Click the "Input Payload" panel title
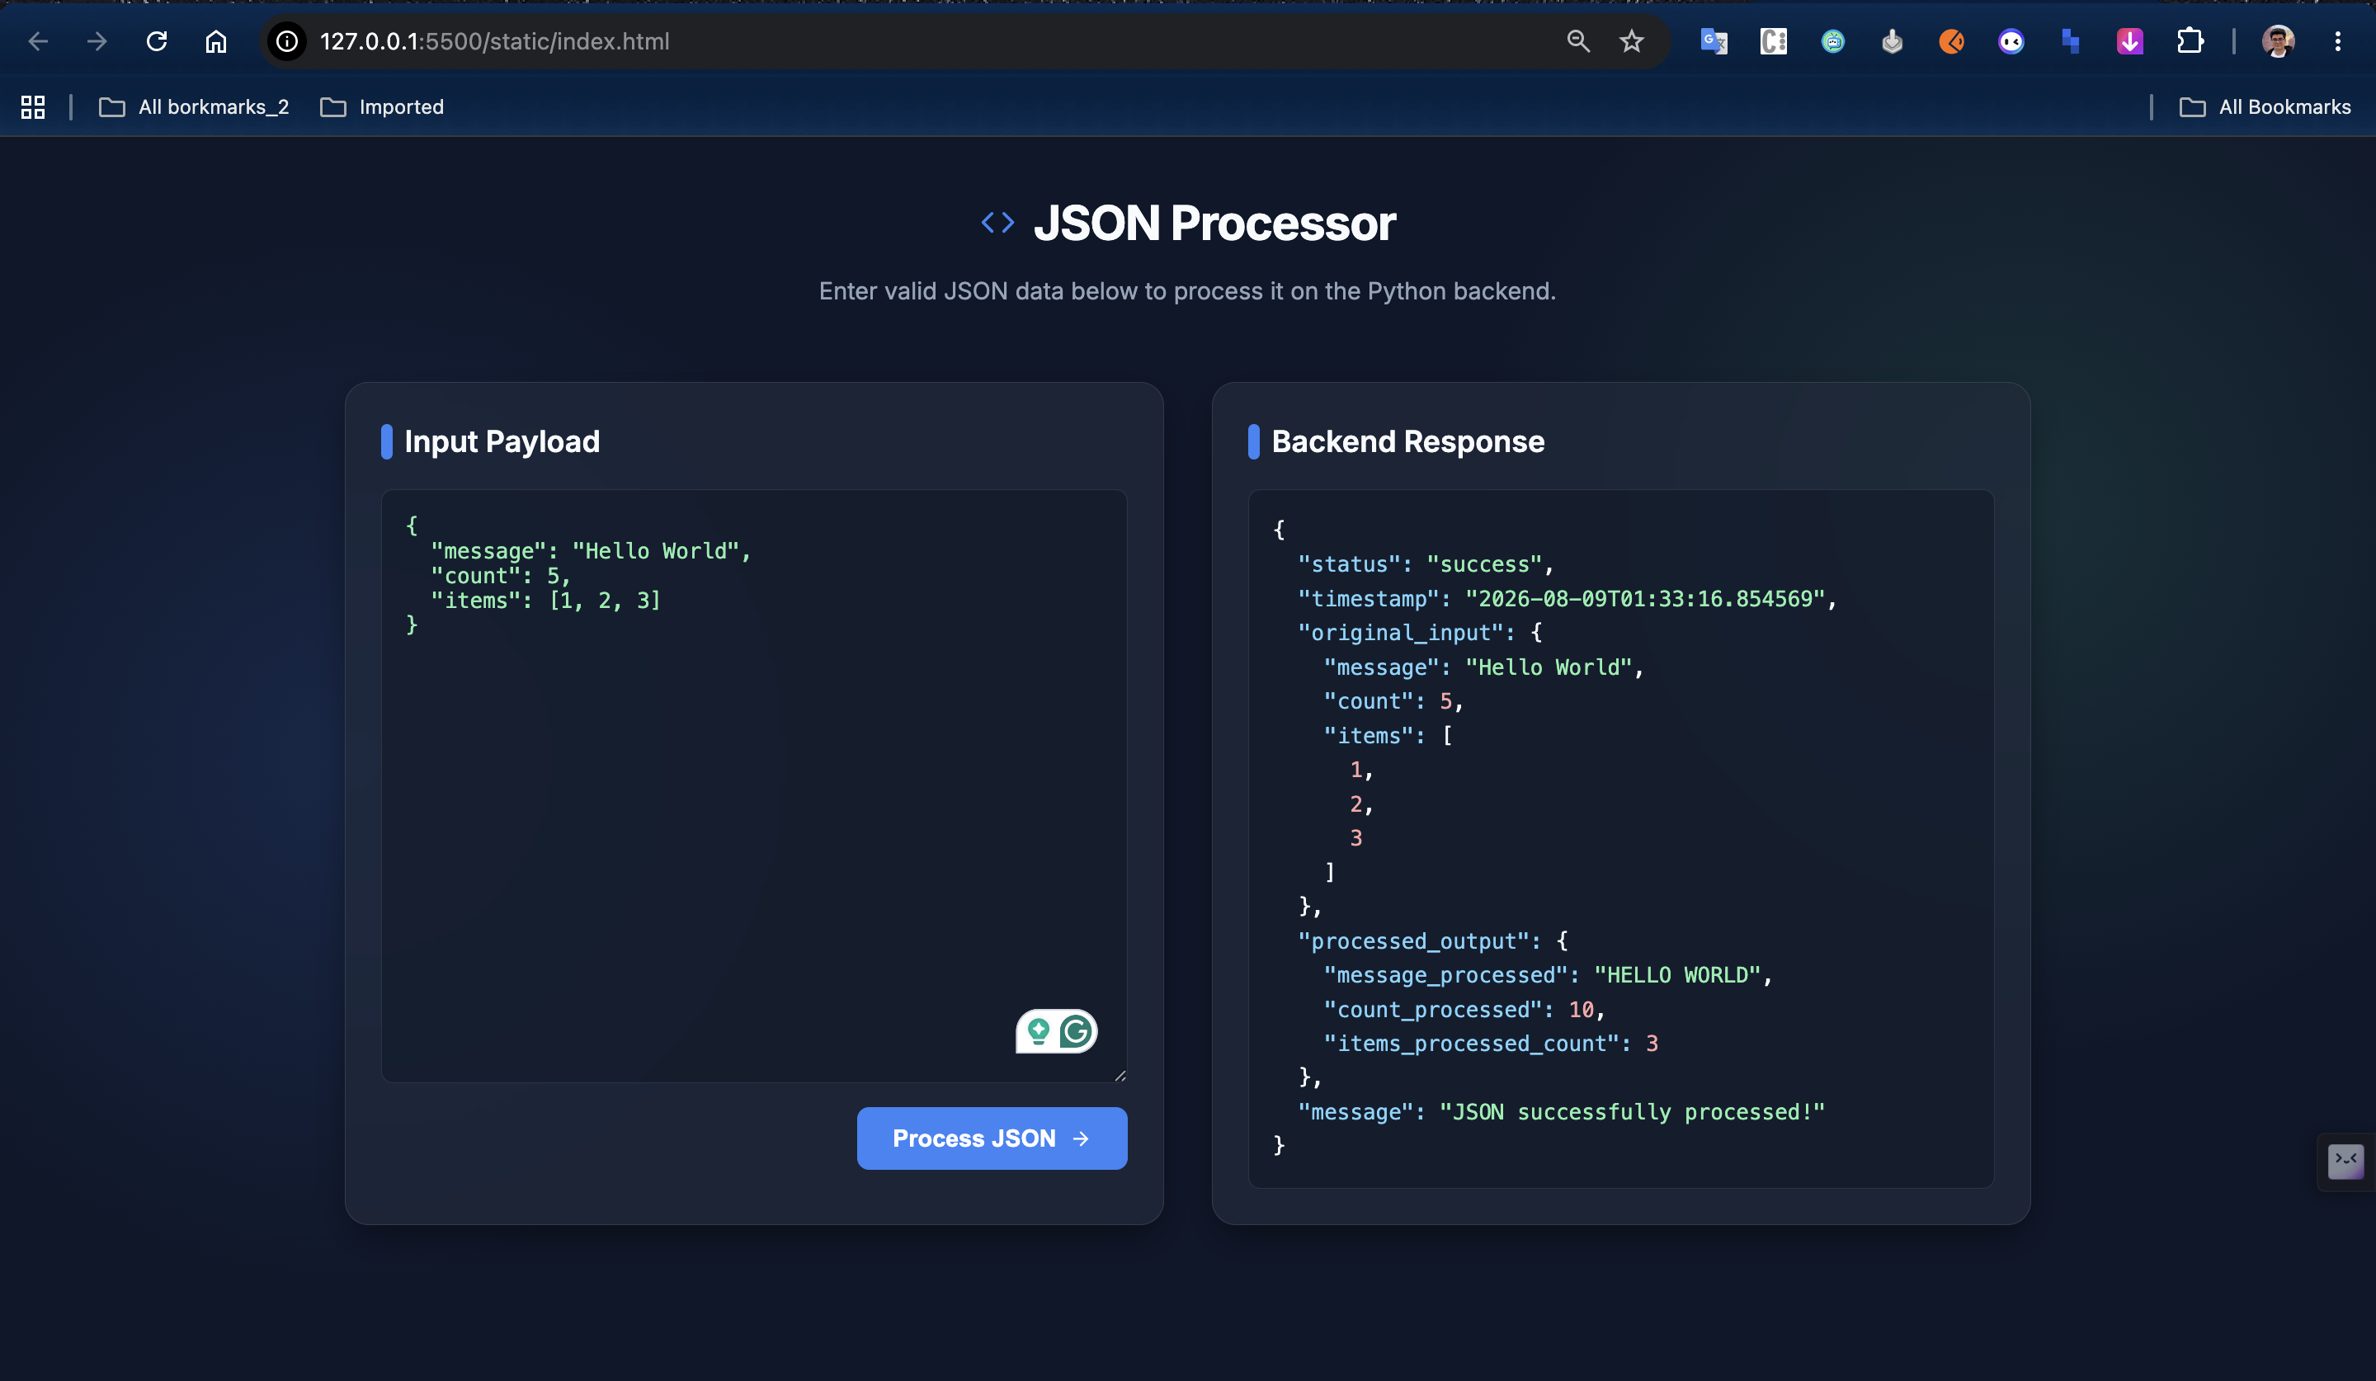Image resolution: width=2376 pixels, height=1381 pixels. coord(502,442)
